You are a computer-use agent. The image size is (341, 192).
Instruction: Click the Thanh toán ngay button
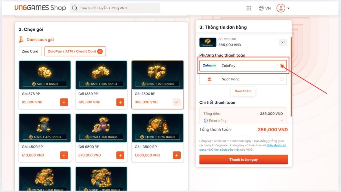243,159
